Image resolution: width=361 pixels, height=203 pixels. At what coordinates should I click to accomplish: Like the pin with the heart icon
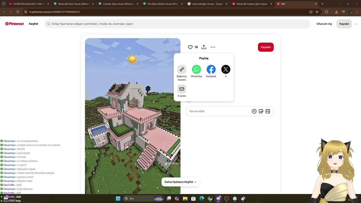190,47
